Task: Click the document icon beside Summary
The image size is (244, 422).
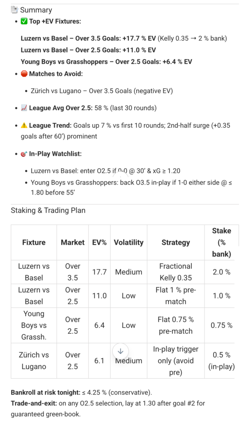Action: click(x=14, y=10)
